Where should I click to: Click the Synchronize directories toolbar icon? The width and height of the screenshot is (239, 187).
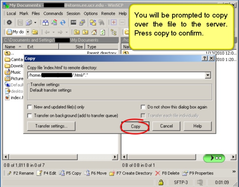(x=63, y=22)
